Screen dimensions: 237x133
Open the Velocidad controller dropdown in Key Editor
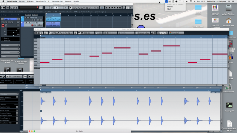coord(176,33)
